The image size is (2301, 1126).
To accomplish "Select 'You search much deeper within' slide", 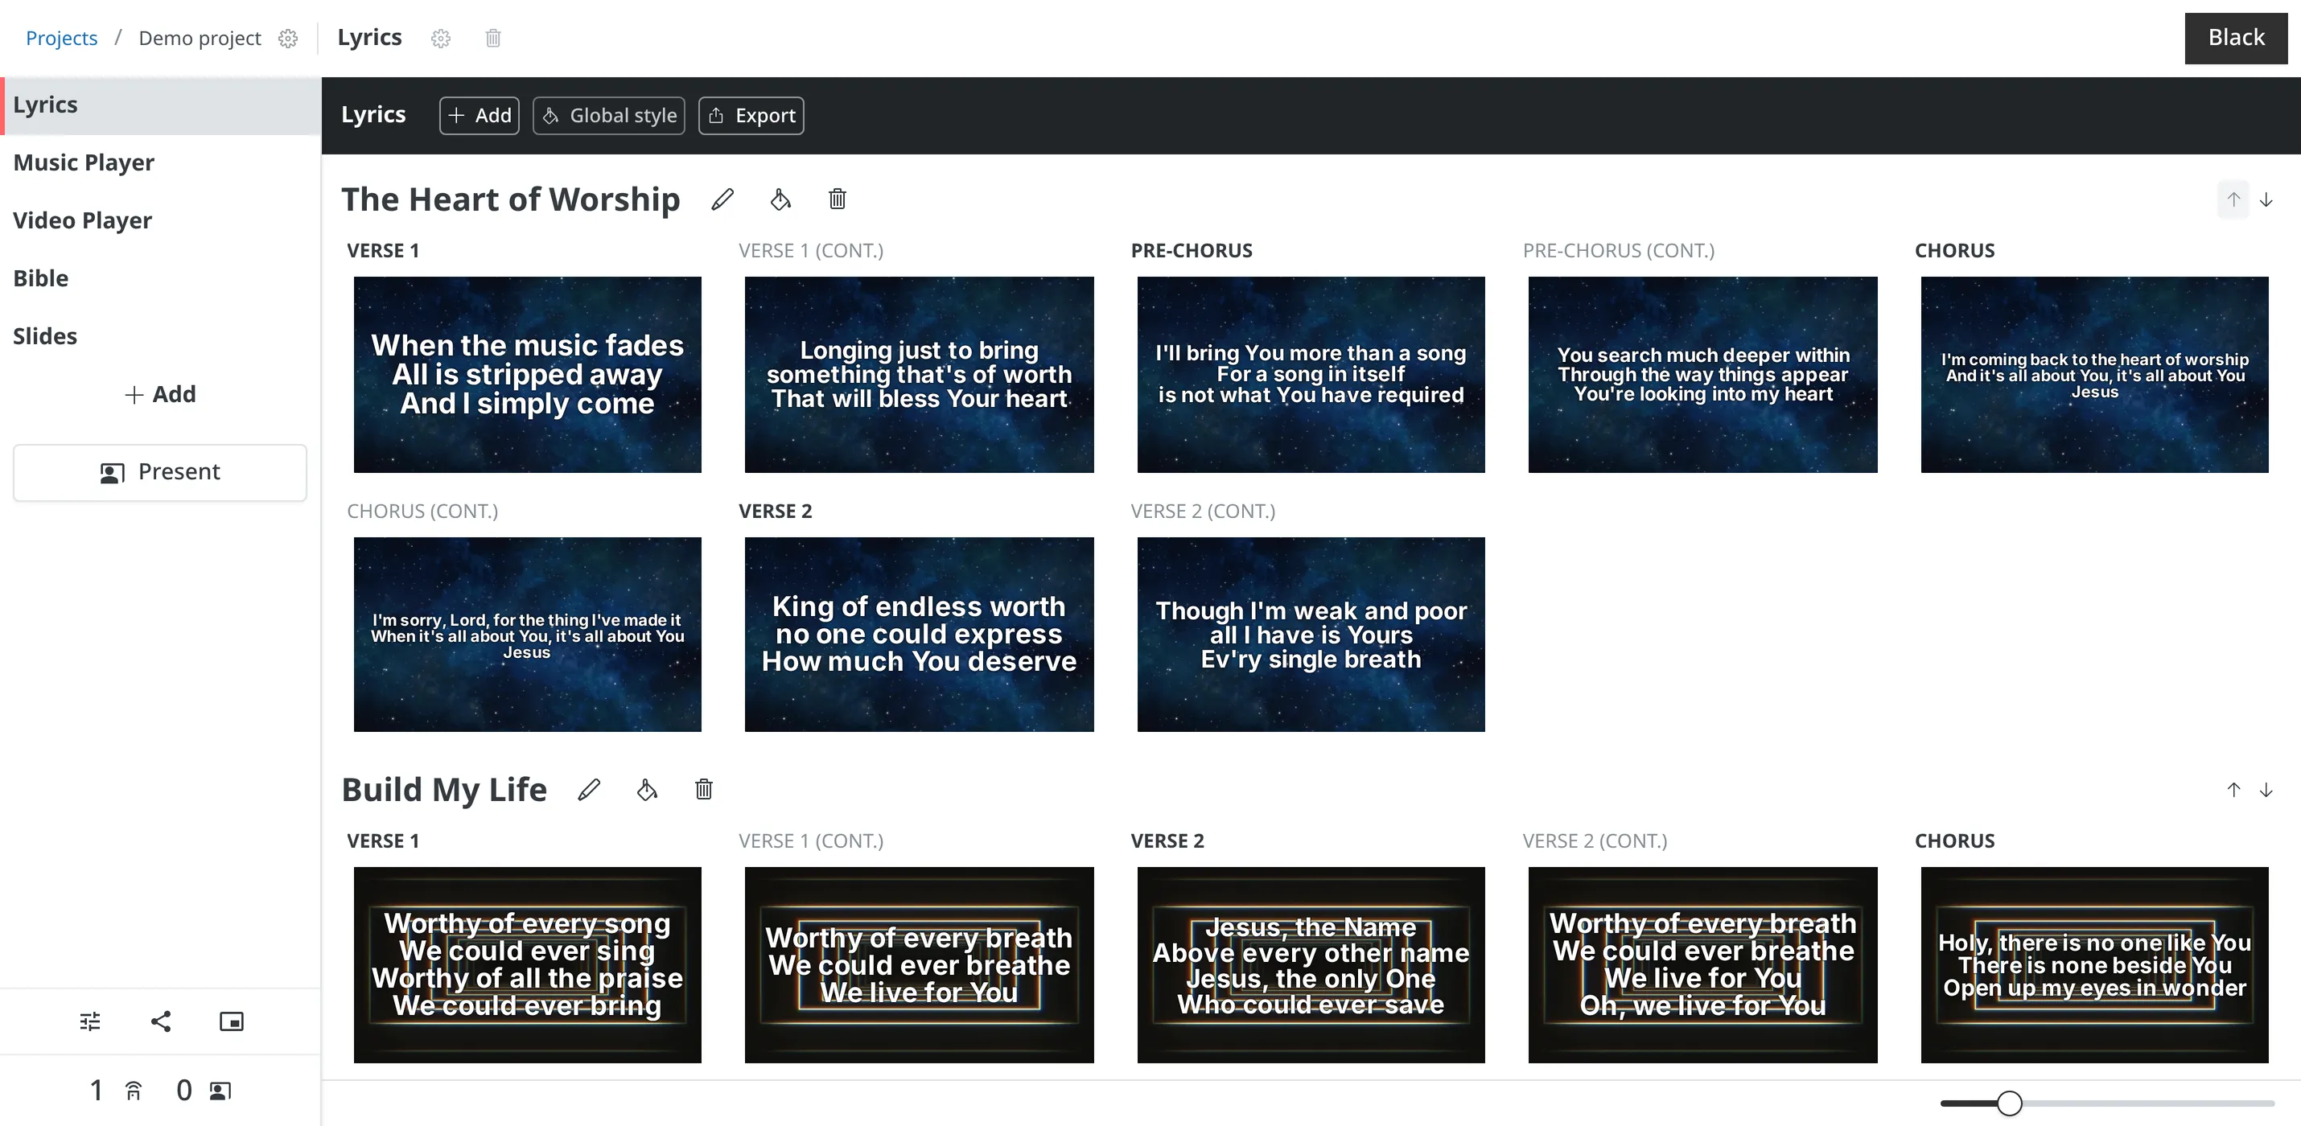I will (1702, 374).
